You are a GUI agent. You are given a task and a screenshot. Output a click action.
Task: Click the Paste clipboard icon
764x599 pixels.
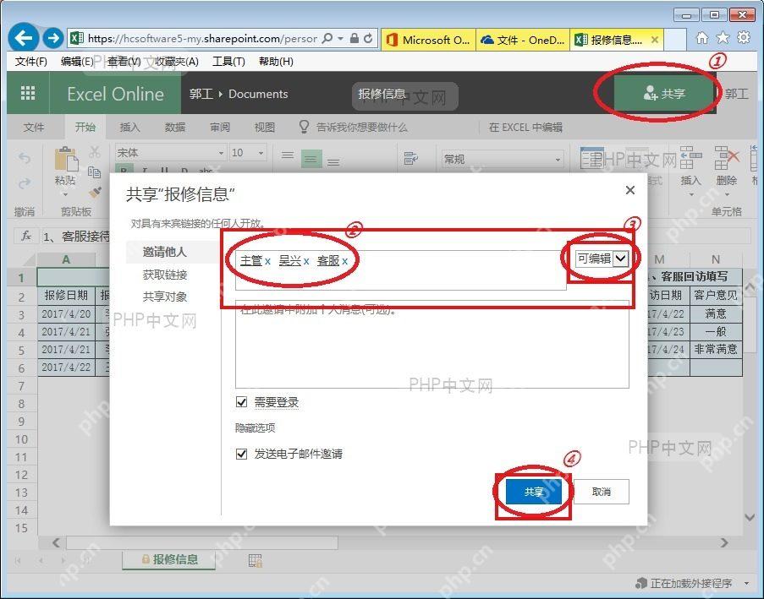pyautogui.click(x=66, y=159)
